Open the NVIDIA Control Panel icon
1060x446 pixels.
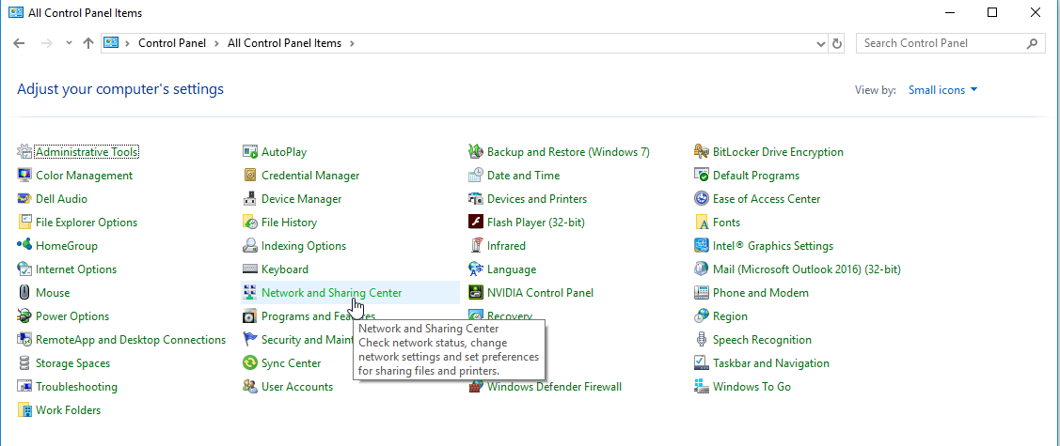tap(476, 293)
